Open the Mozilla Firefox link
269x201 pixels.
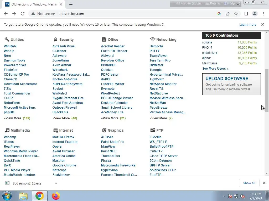click(63, 137)
